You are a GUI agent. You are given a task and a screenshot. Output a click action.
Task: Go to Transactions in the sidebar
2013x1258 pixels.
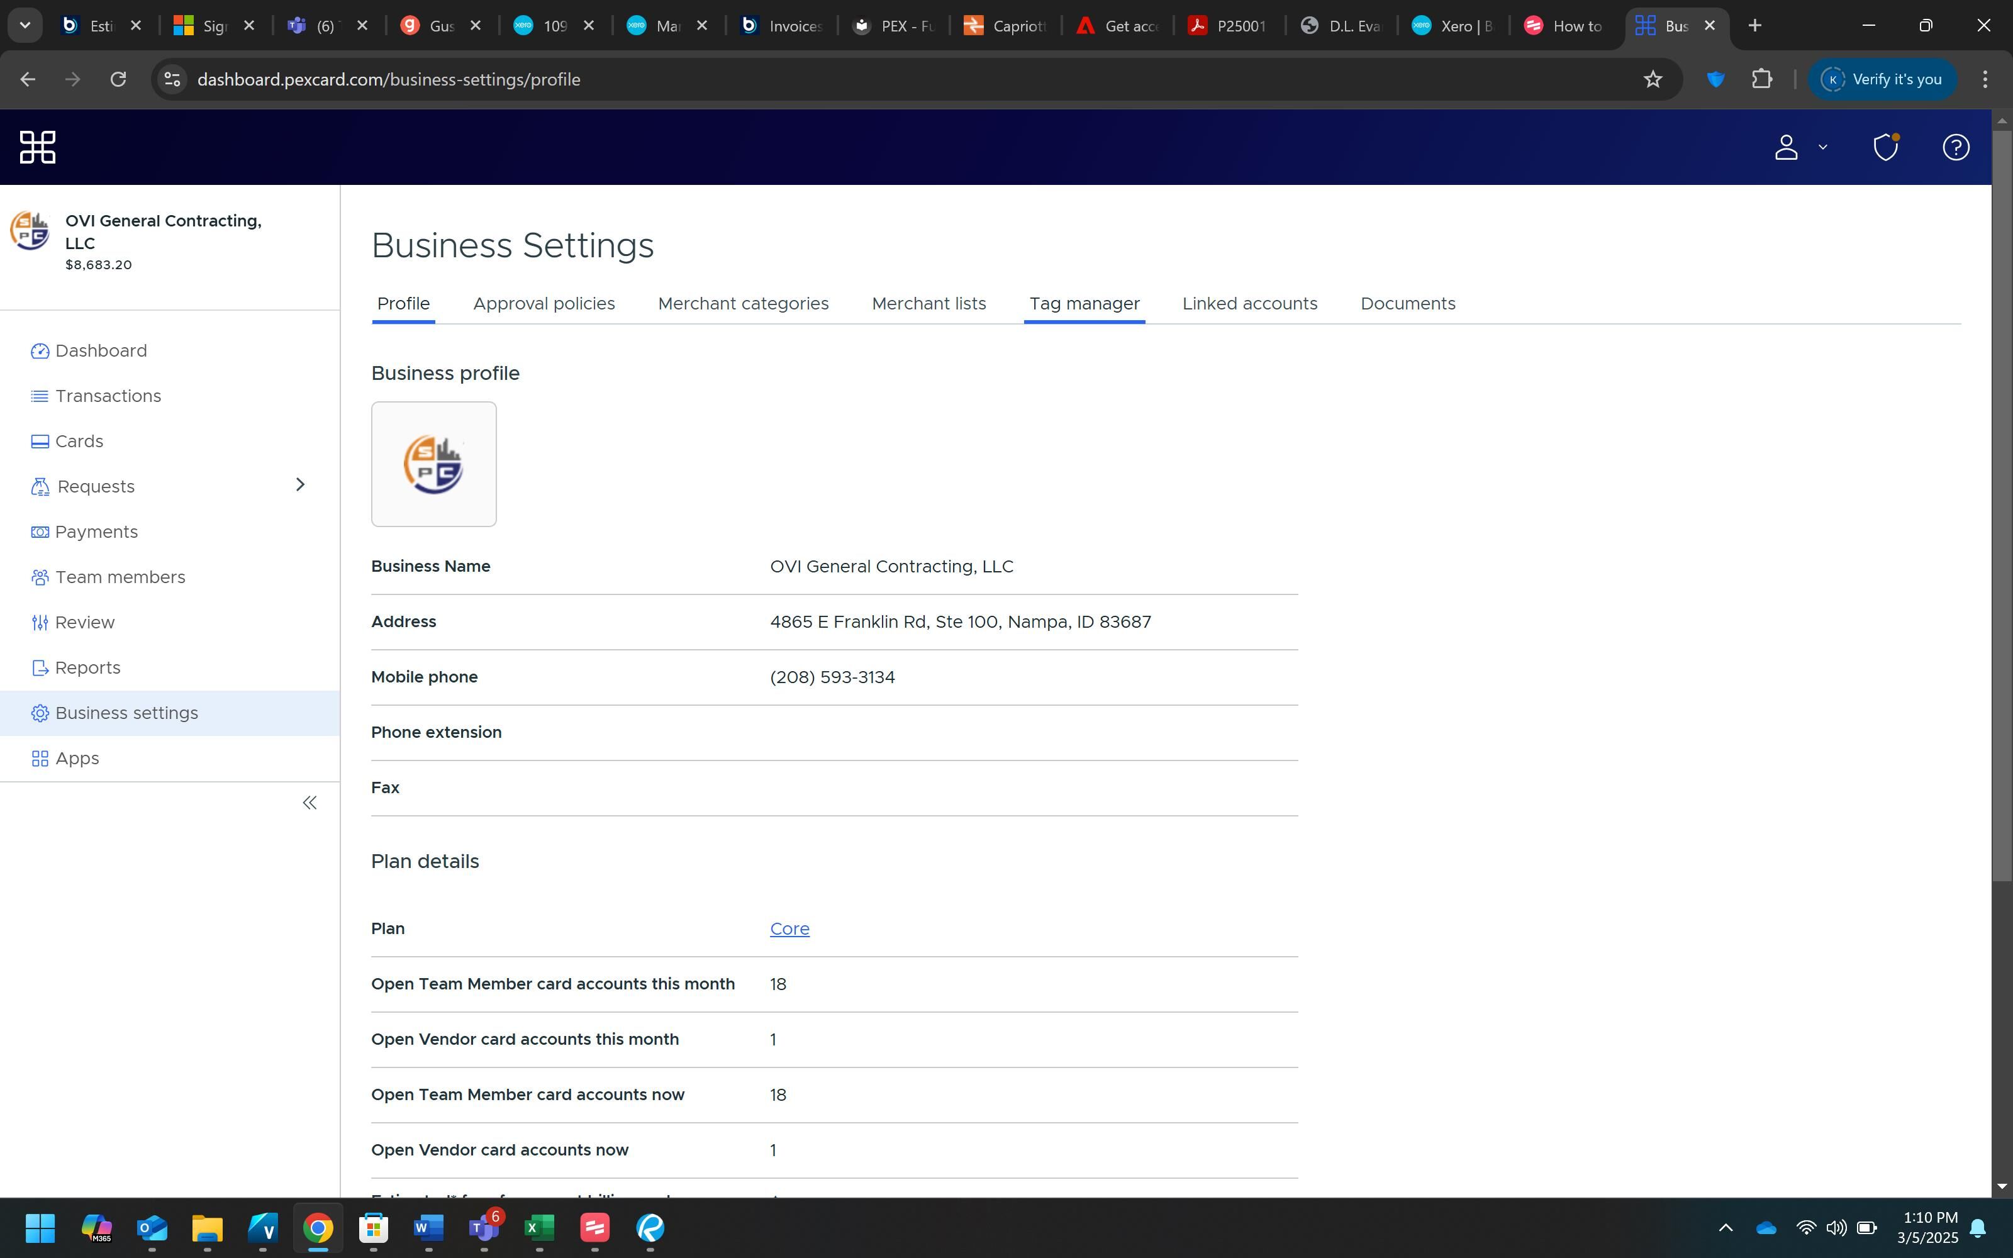(x=108, y=396)
